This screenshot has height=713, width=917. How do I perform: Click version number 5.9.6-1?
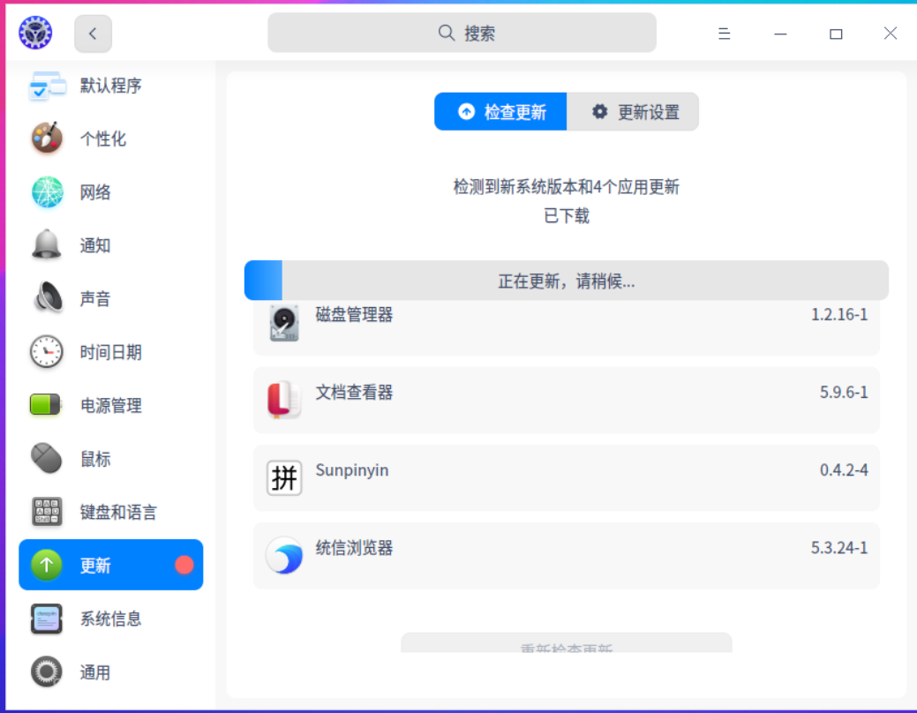(x=844, y=392)
